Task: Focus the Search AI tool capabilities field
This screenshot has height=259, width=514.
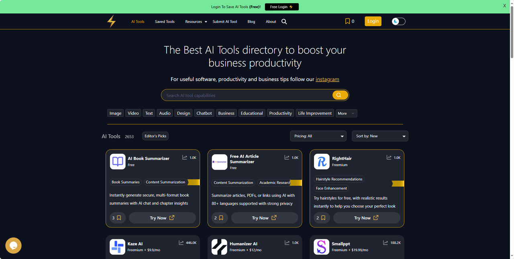Action: point(247,95)
